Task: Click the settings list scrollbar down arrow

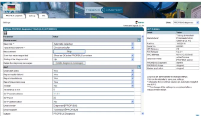Action: 143,114
